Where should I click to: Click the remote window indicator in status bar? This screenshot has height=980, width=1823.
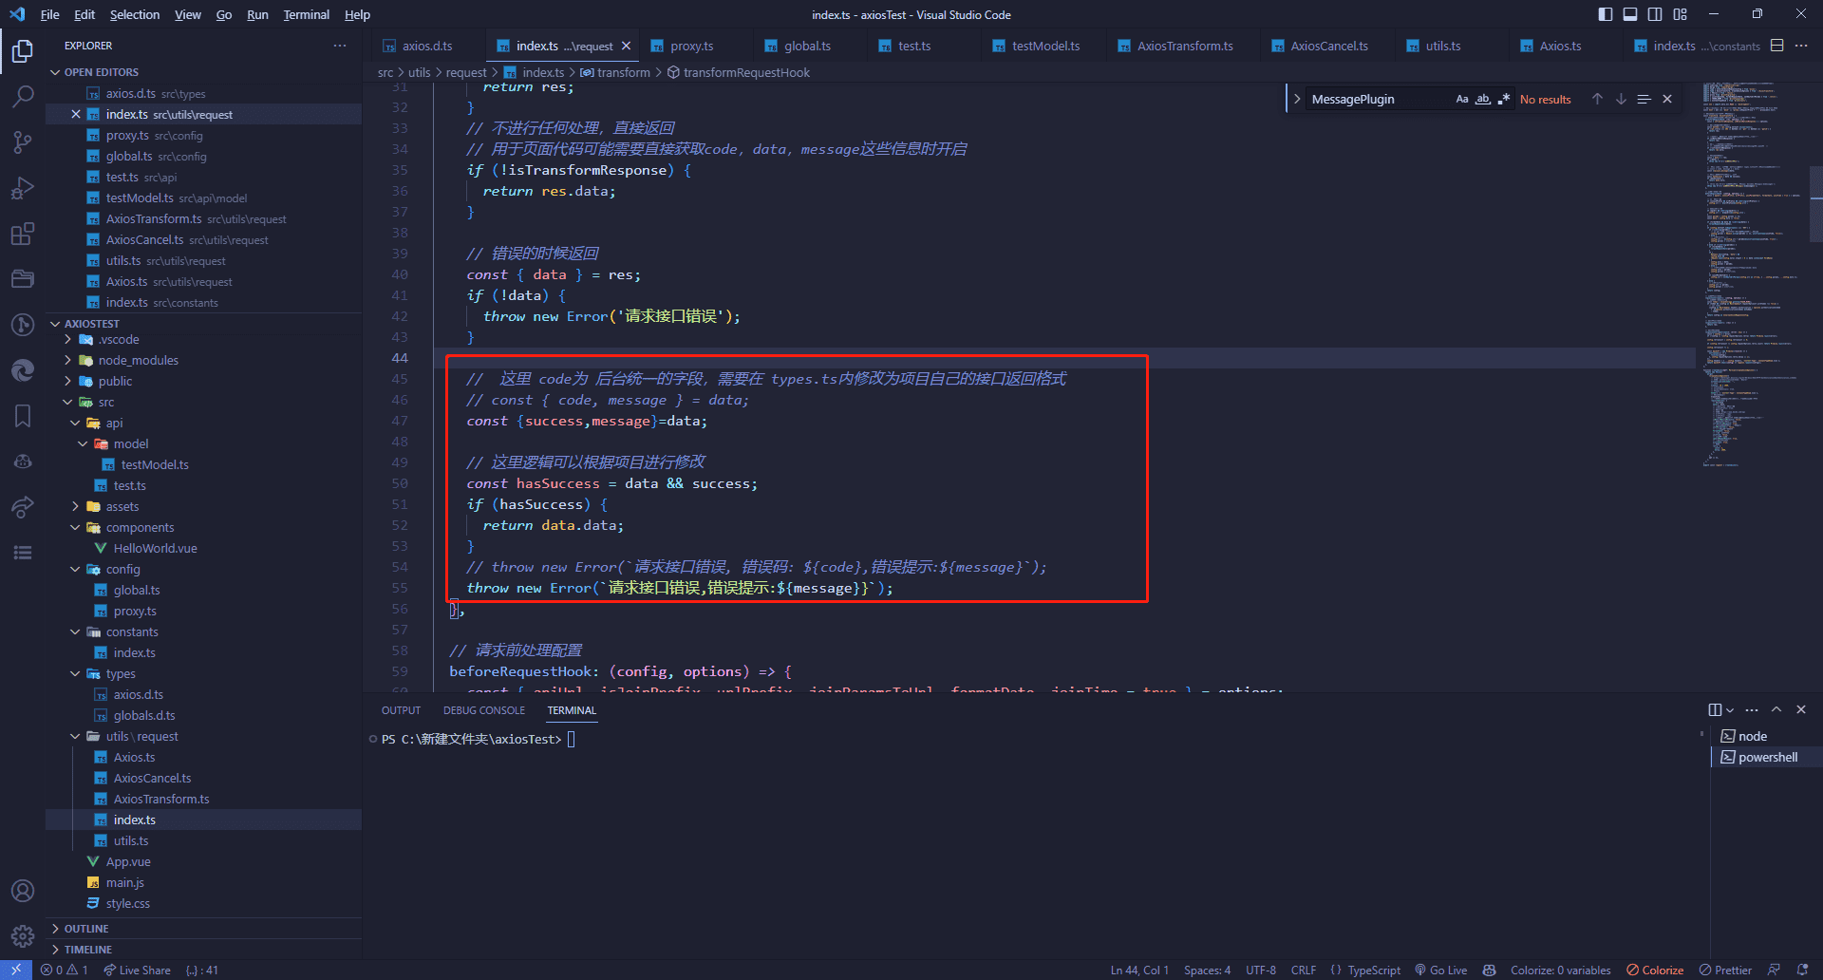pyautogui.click(x=16, y=970)
